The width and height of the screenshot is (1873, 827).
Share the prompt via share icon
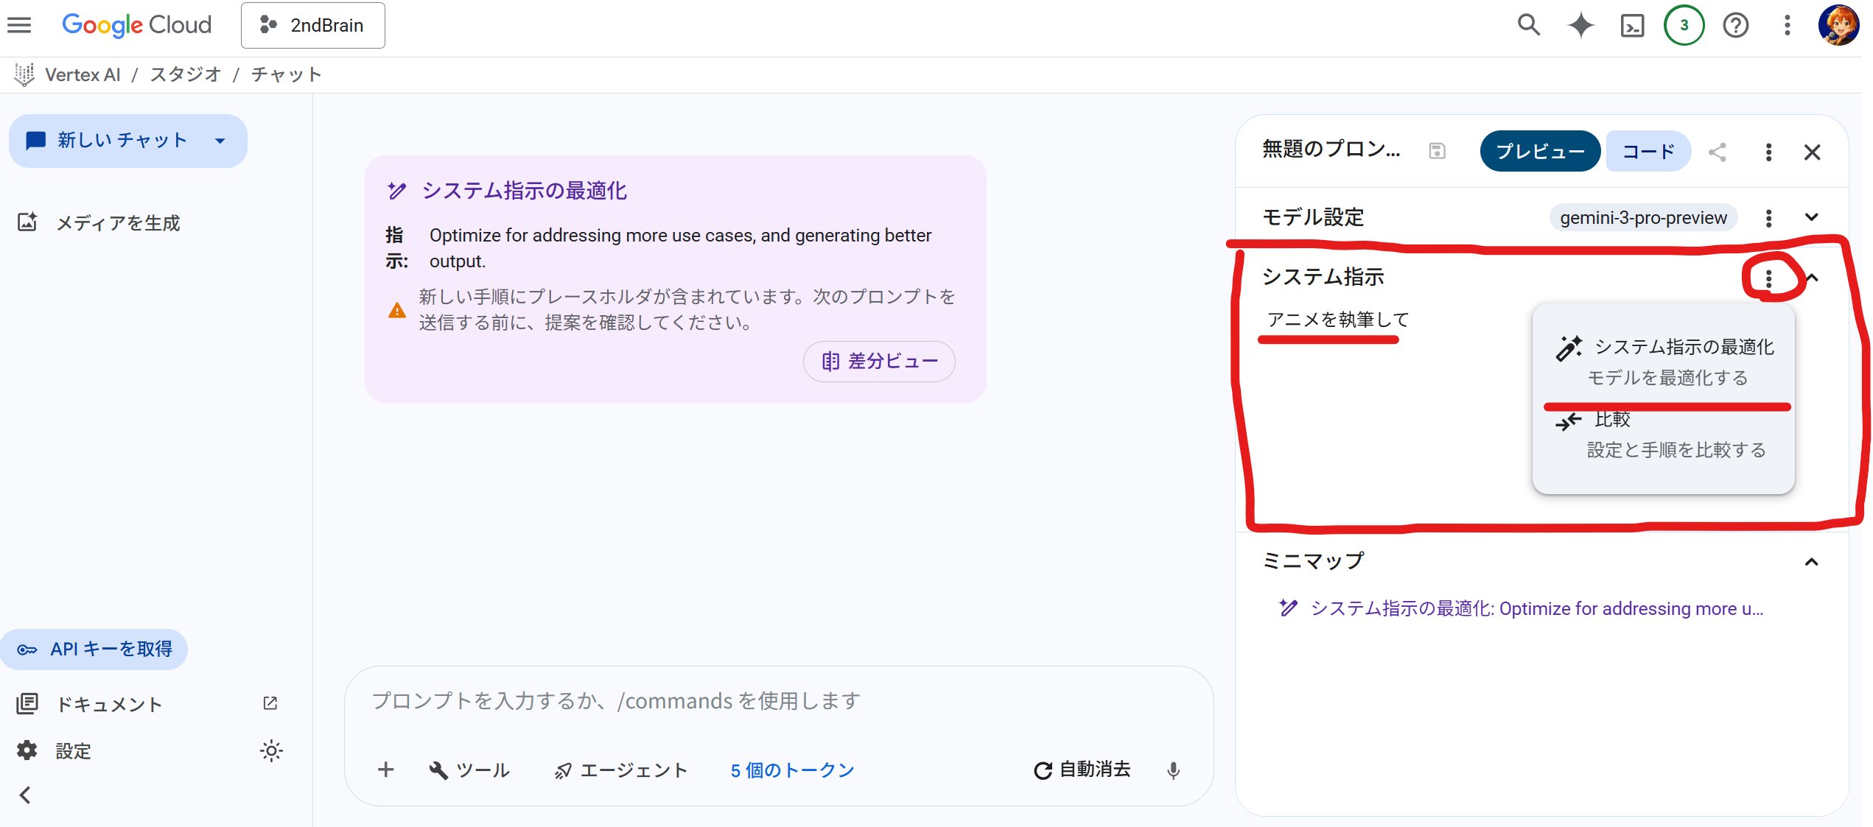click(x=1718, y=152)
